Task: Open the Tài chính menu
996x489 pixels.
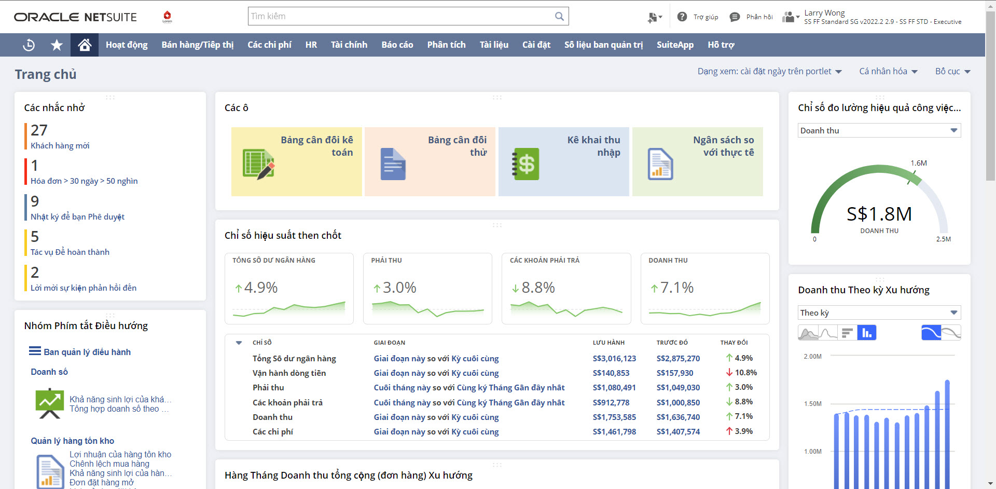Action: 349,45
